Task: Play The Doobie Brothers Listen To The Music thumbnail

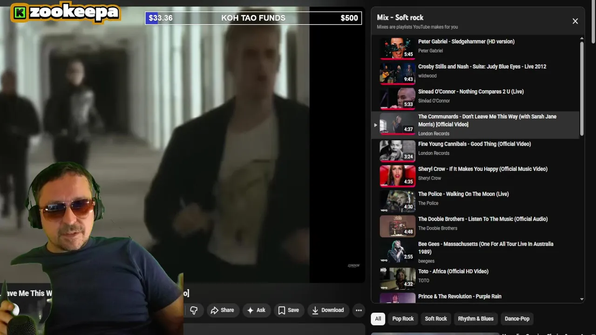Action: click(x=398, y=226)
